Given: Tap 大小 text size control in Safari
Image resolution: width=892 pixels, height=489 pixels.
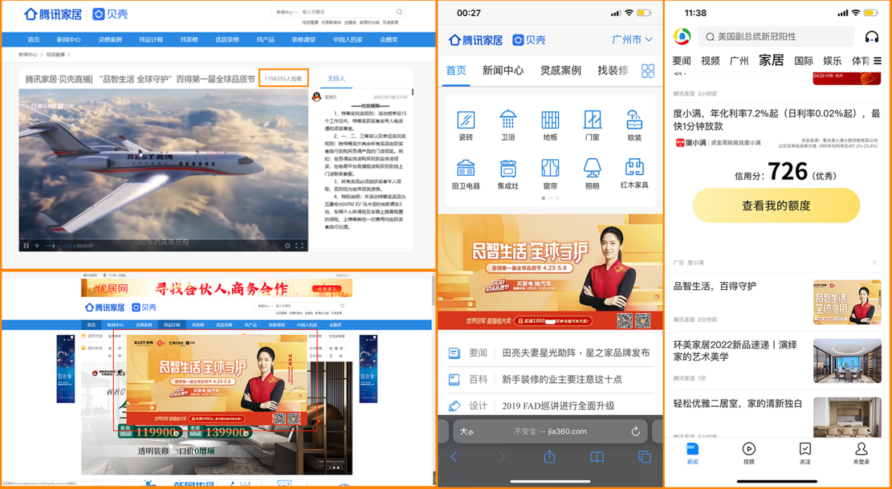Looking at the screenshot, I should click(x=466, y=431).
